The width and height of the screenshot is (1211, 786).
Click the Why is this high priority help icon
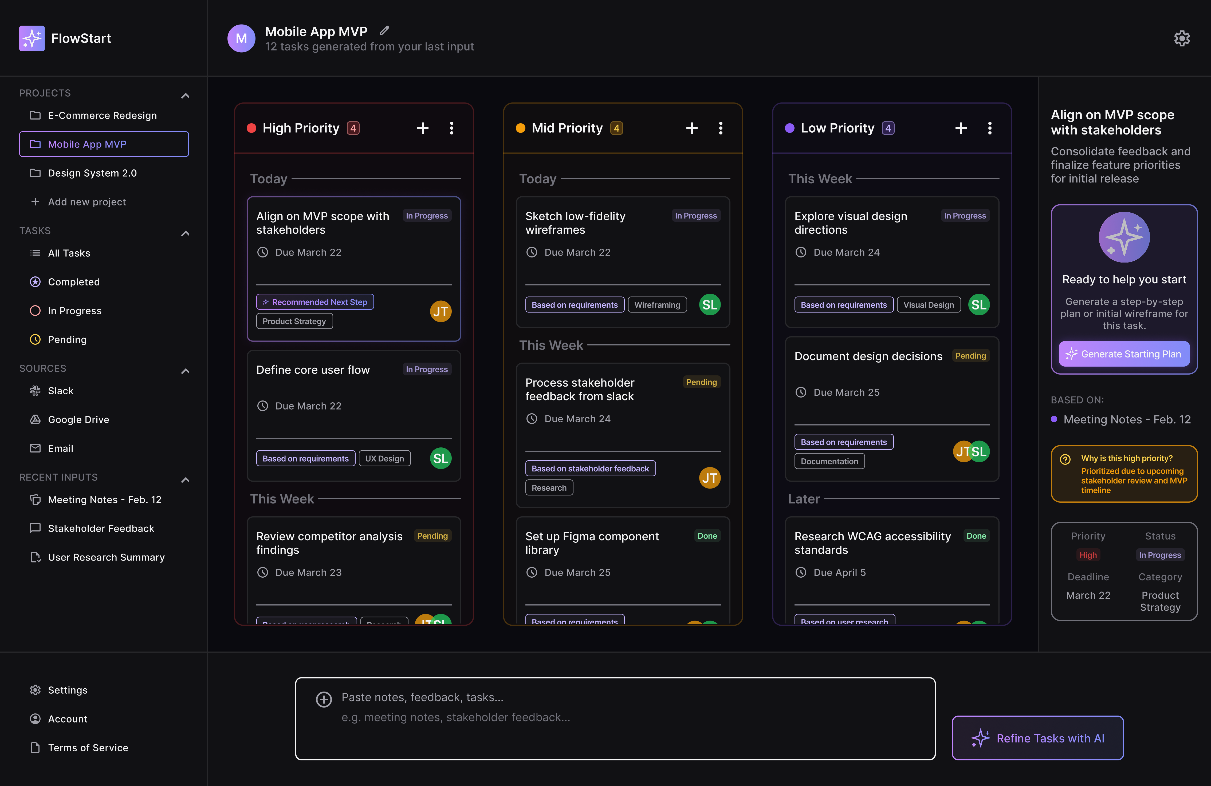click(x=1065, y=459)
